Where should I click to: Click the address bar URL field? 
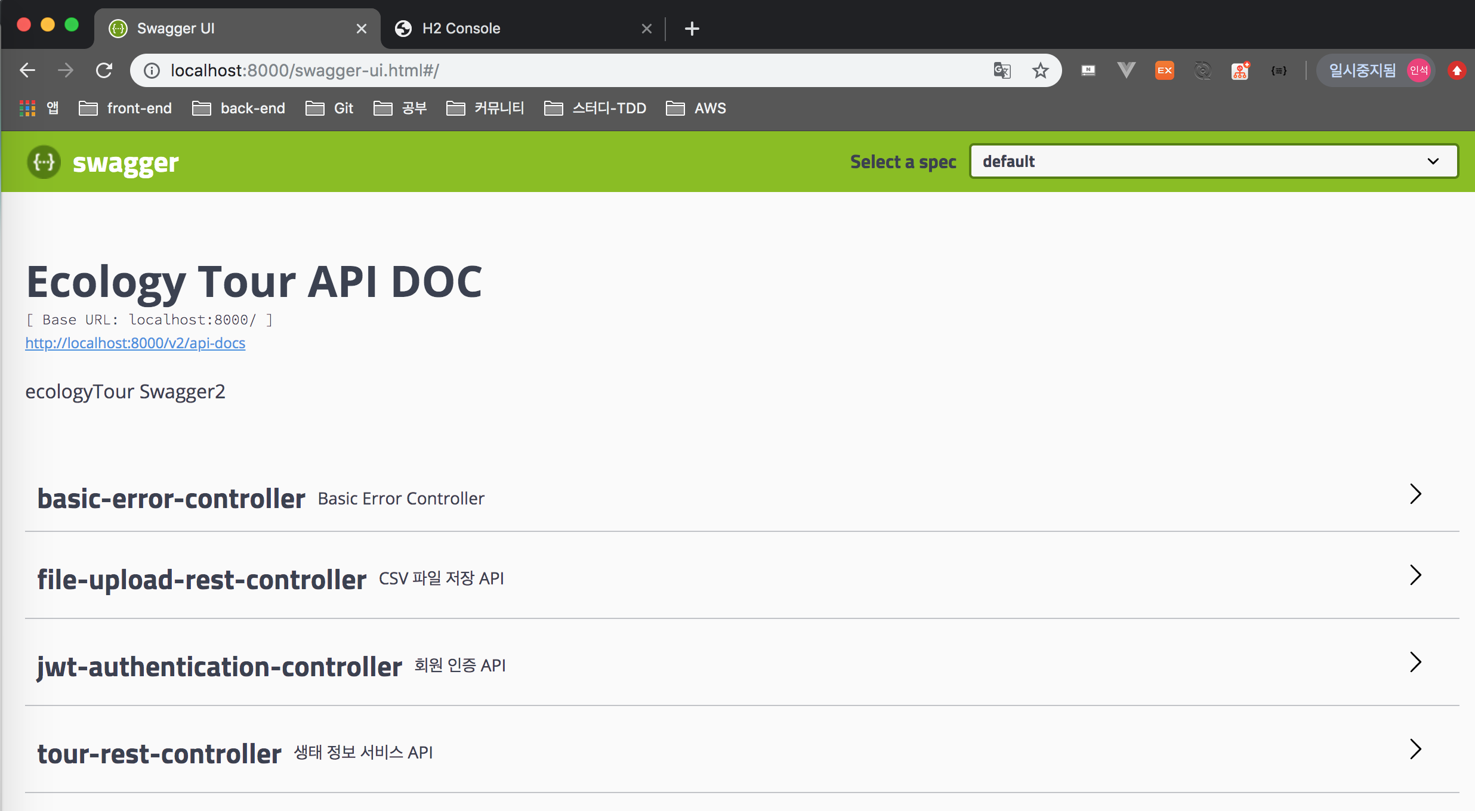point(537,70)
